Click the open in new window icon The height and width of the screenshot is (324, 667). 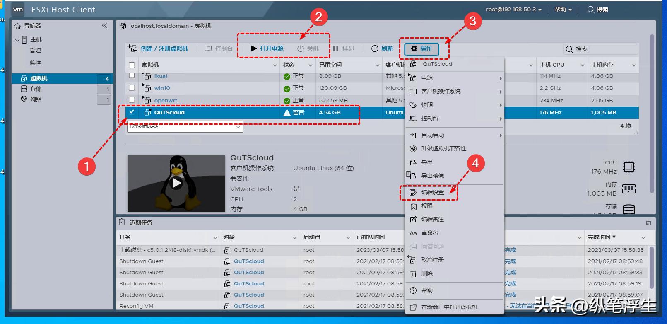point(413,307)
